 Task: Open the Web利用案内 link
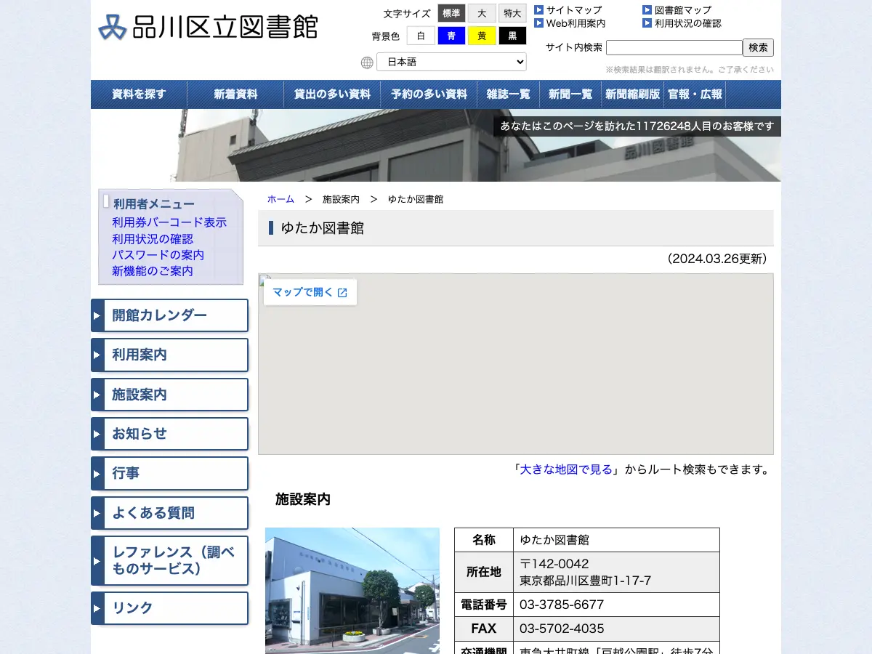click(x=576, y=23)
